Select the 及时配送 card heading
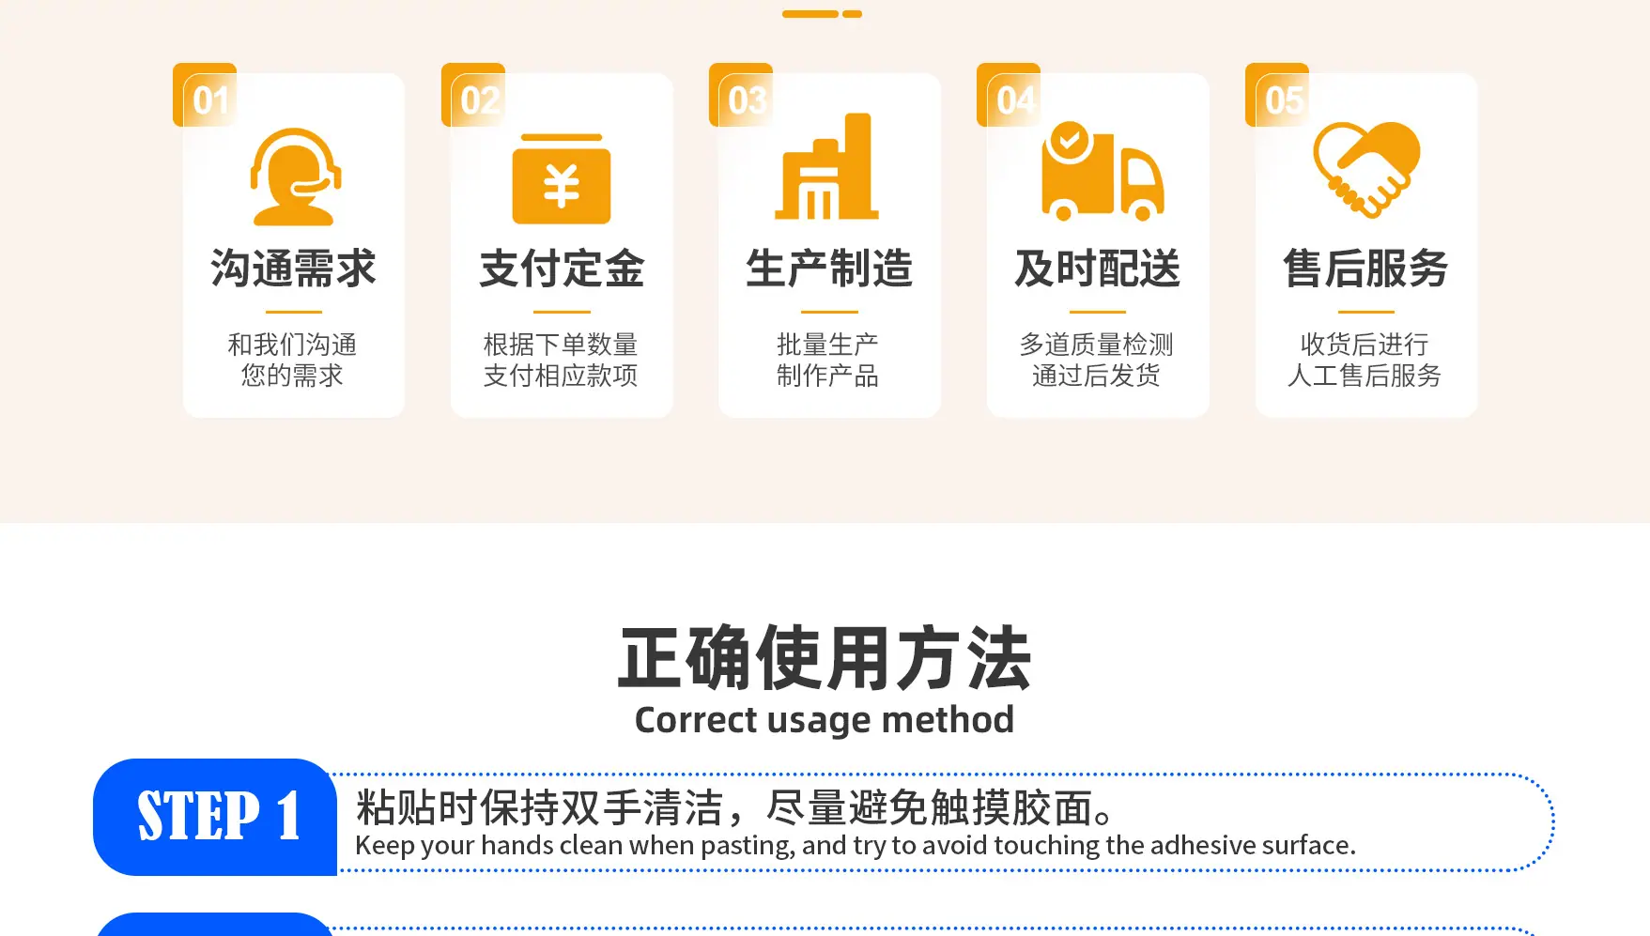 point(1098,269)
